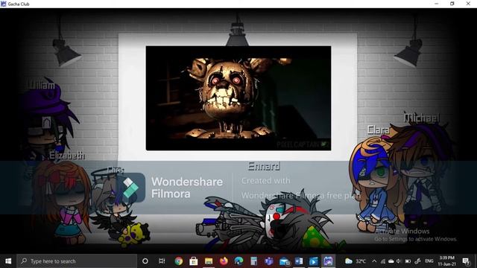
Task: Click the 'Ennard' name label
Action: coord(264,166)
